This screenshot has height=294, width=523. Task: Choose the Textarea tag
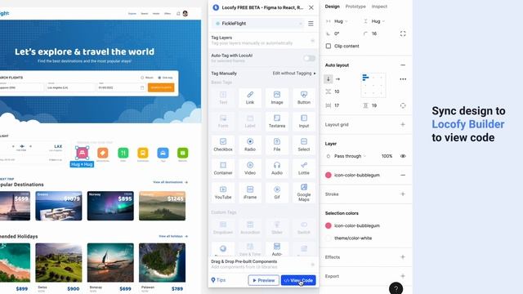277,122
